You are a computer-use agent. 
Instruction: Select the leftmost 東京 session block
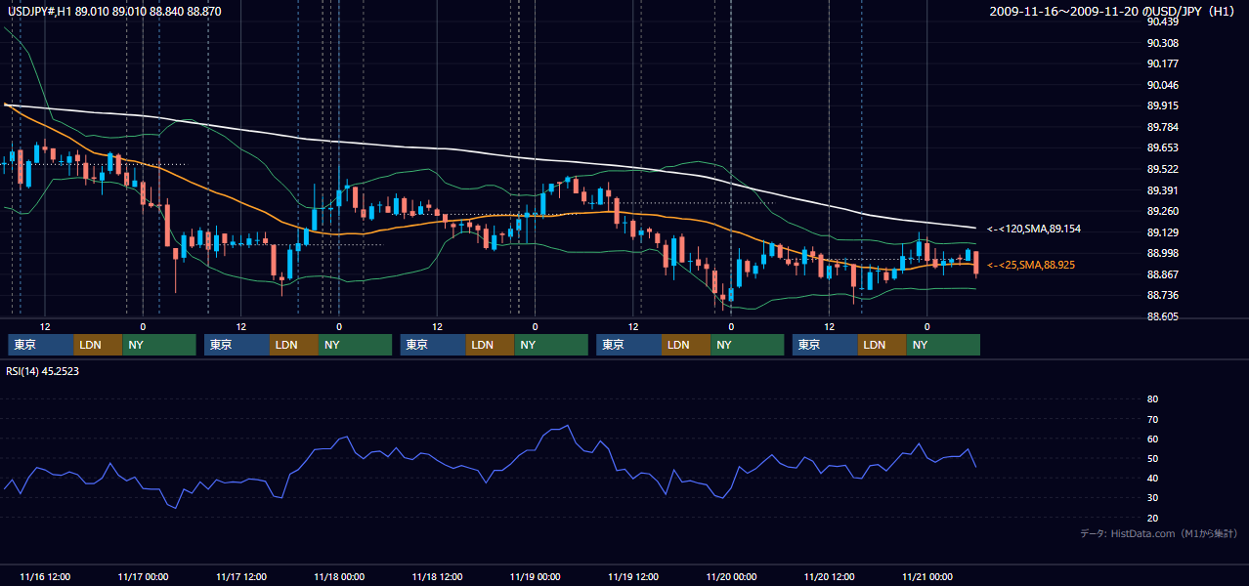pos(41,345)
